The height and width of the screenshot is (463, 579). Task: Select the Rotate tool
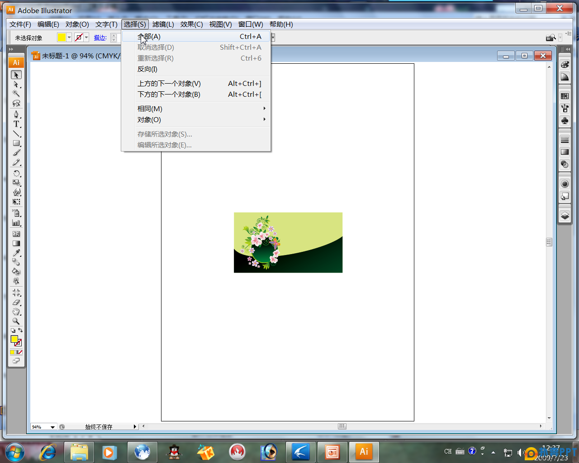16,174
